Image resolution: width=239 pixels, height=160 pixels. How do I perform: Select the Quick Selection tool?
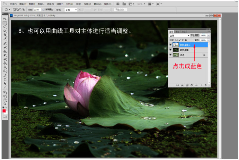point(5,31)
